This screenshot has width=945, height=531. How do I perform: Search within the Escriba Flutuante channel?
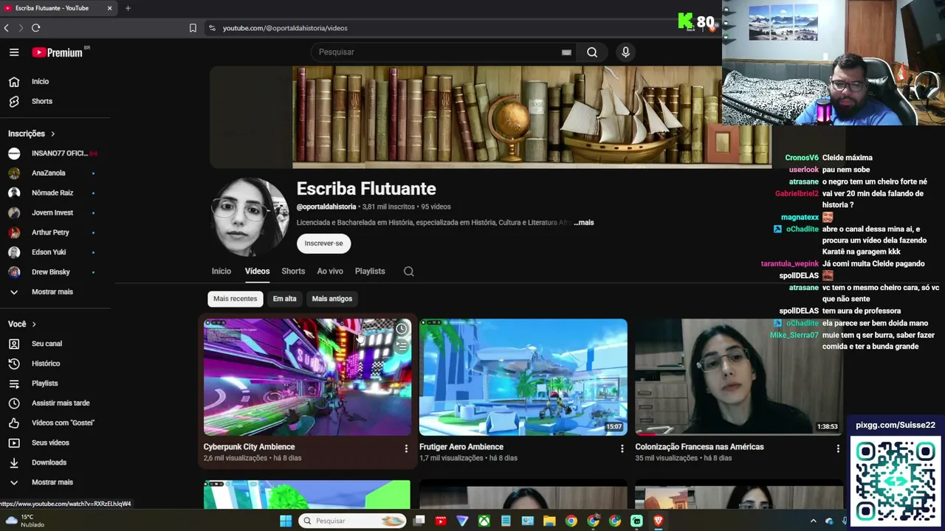tap(408, 271)
